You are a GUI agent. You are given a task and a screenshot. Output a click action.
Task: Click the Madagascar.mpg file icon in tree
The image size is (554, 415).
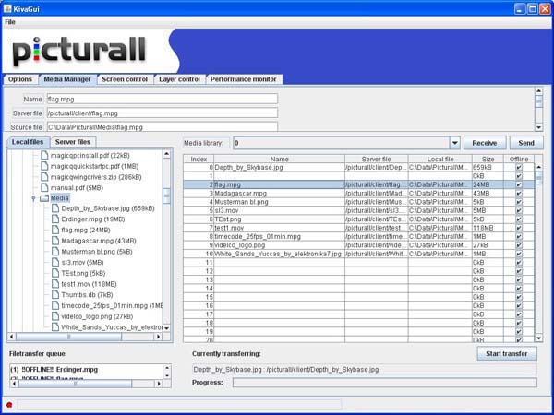click(54, 241)
